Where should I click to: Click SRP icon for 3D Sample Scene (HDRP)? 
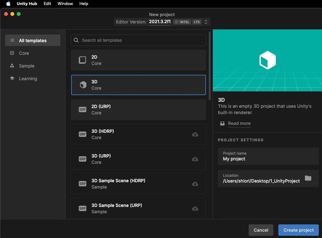(83, 184)
